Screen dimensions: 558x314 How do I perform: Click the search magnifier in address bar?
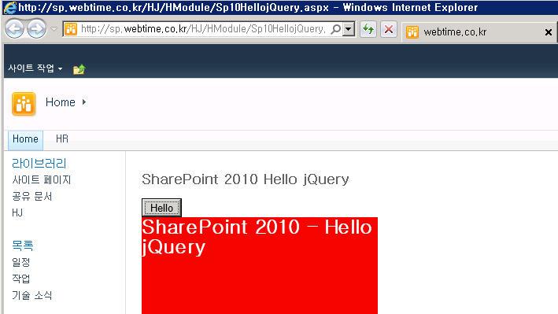[335, 29]
